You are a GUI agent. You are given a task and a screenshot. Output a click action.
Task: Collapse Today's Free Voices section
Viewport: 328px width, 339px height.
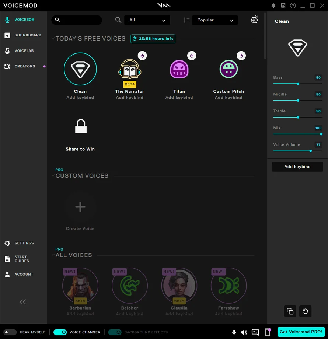coord(53,38)
